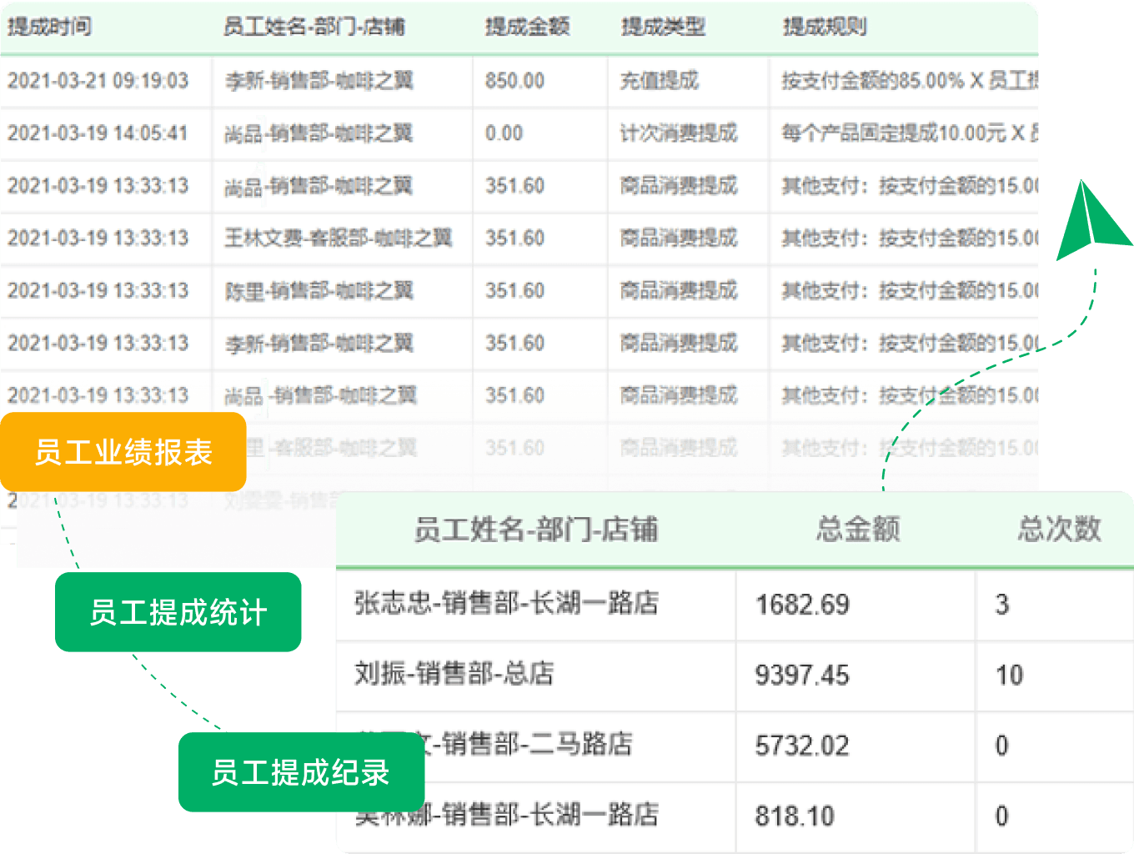Open the 员工提成纪录 green label
Image resolution: width=1134 pixels, height=854 pixels.
tap(301, 772)
